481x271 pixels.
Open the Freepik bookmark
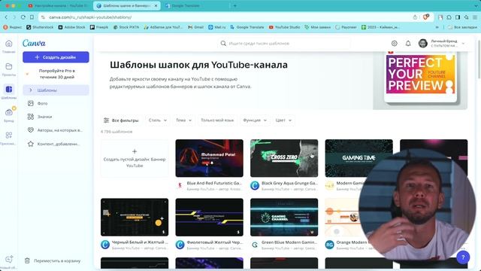click(99, 27)
